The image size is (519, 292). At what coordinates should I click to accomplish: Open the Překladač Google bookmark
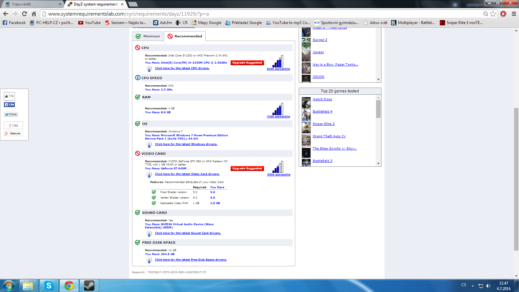click(x=244, y=23)
